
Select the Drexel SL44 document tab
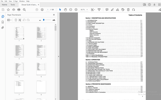pos(29,5)
